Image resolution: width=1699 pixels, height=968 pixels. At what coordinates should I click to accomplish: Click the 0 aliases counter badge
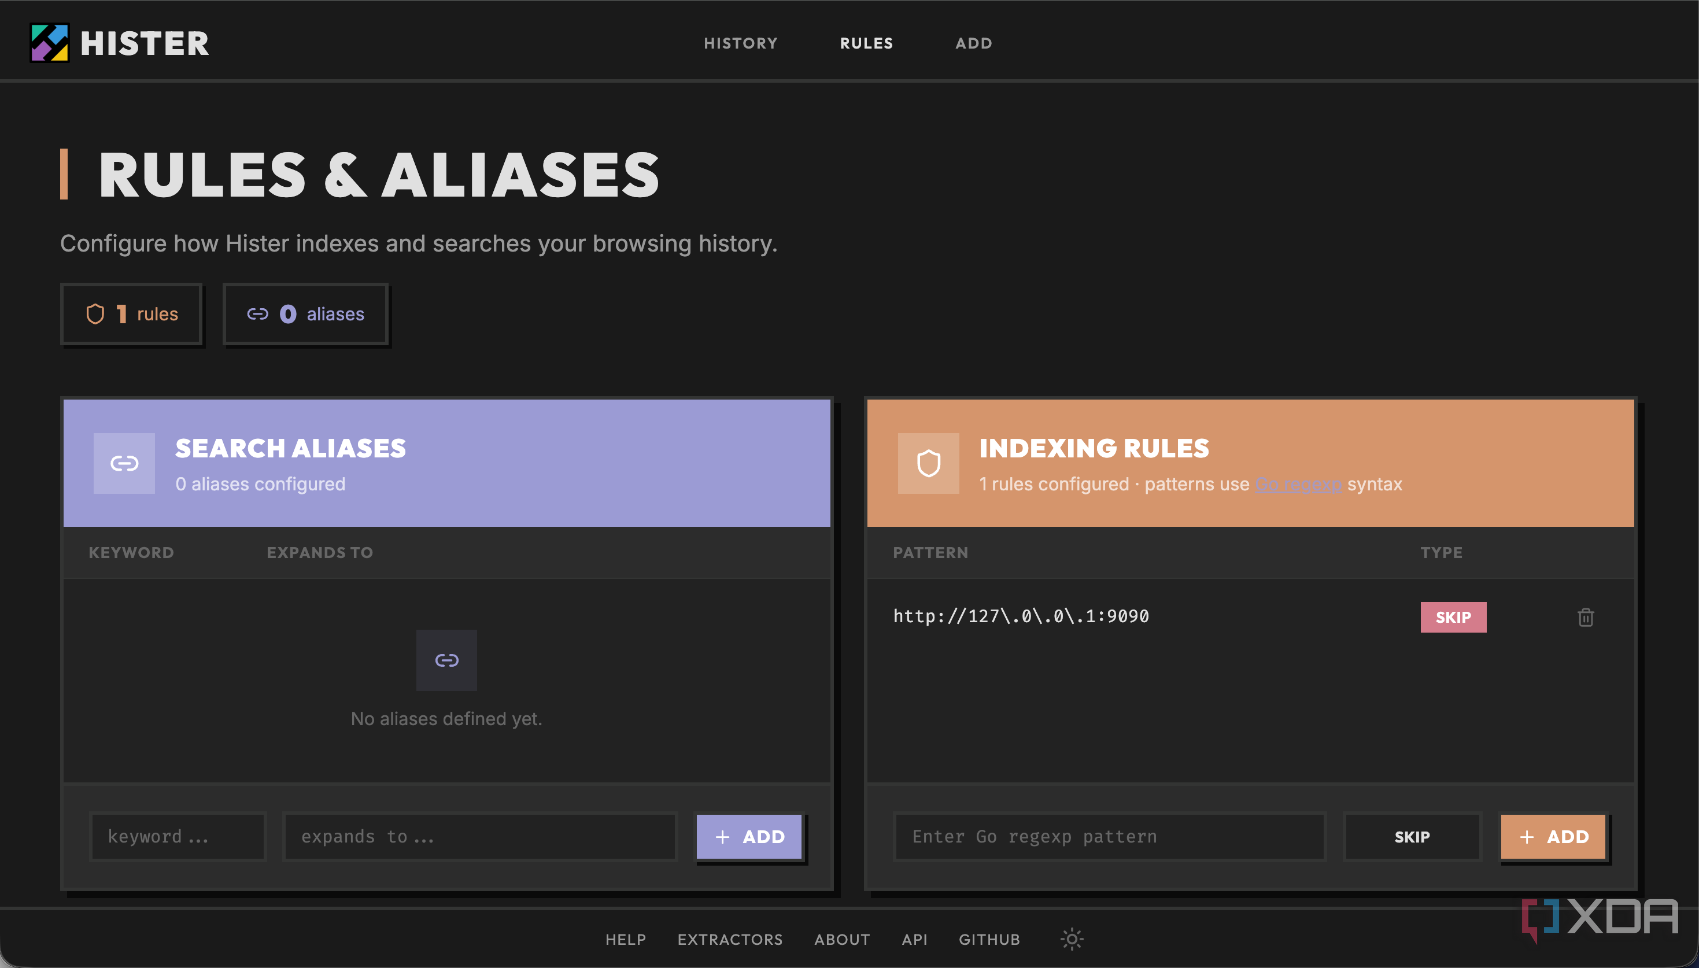click(x=306, y=314)
